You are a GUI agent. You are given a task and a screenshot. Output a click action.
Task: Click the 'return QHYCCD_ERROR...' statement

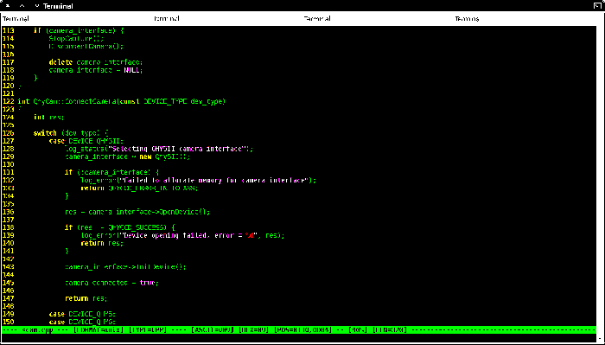(139, 188)
